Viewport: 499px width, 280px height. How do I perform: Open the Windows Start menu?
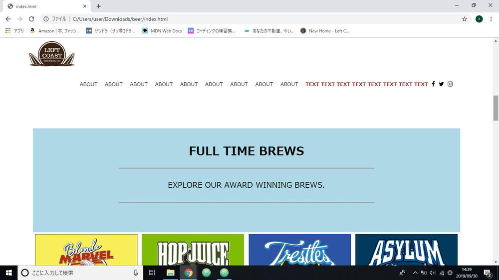[8, 273]
